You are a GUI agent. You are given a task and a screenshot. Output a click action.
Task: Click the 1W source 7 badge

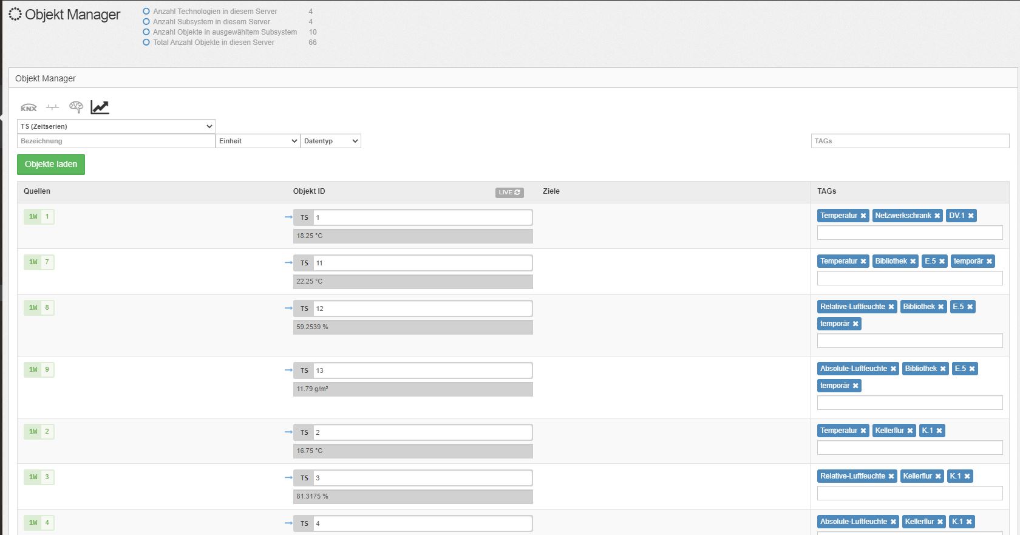39,262
